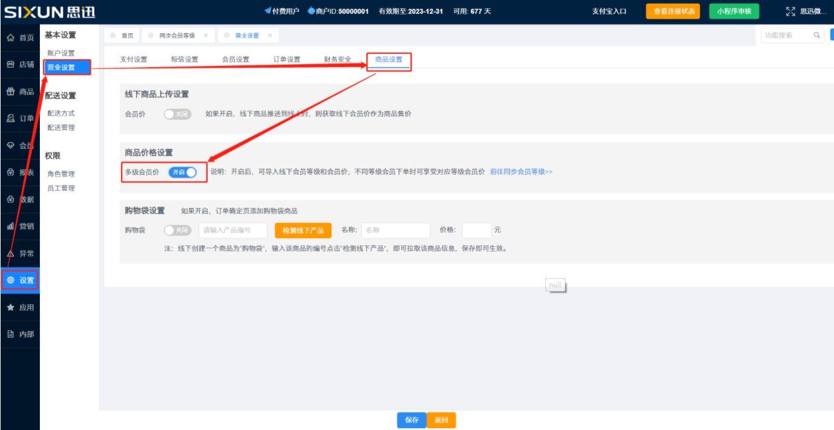834x430 pixels.
Task: Click the 商户ID:50000001 text
Action: [343, 11]
